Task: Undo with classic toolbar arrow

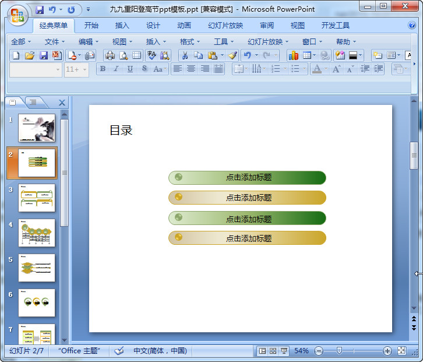Action: point(248,55)
